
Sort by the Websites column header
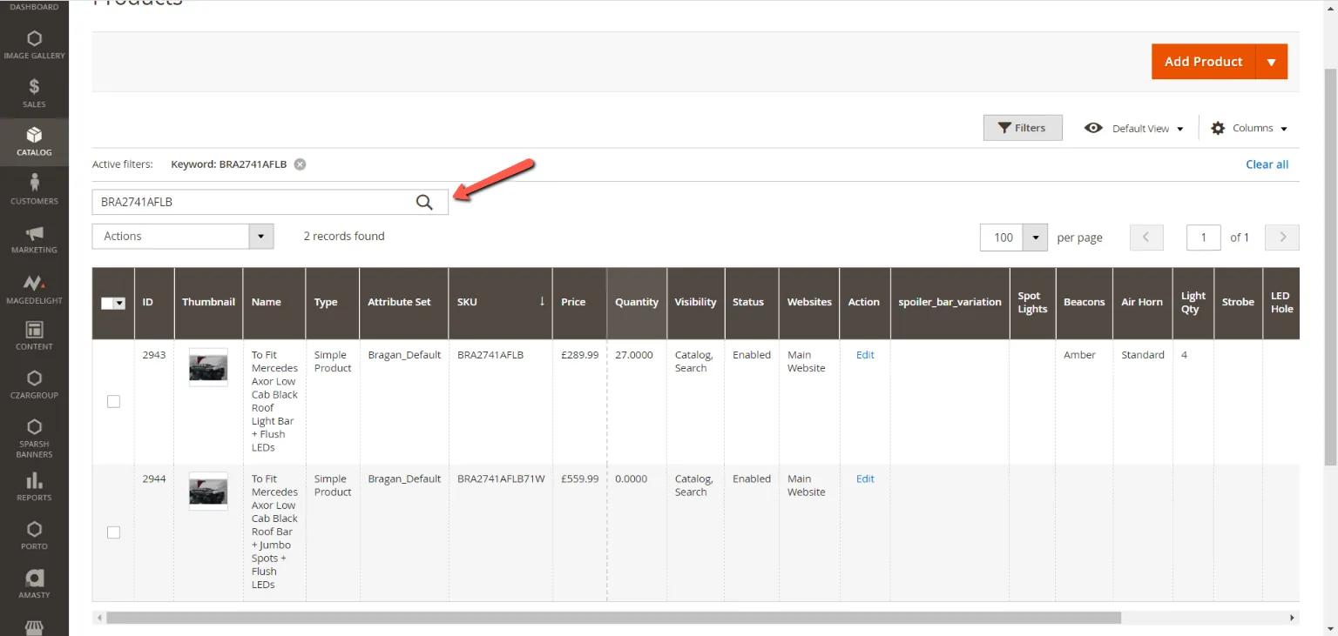click(808, 303)
